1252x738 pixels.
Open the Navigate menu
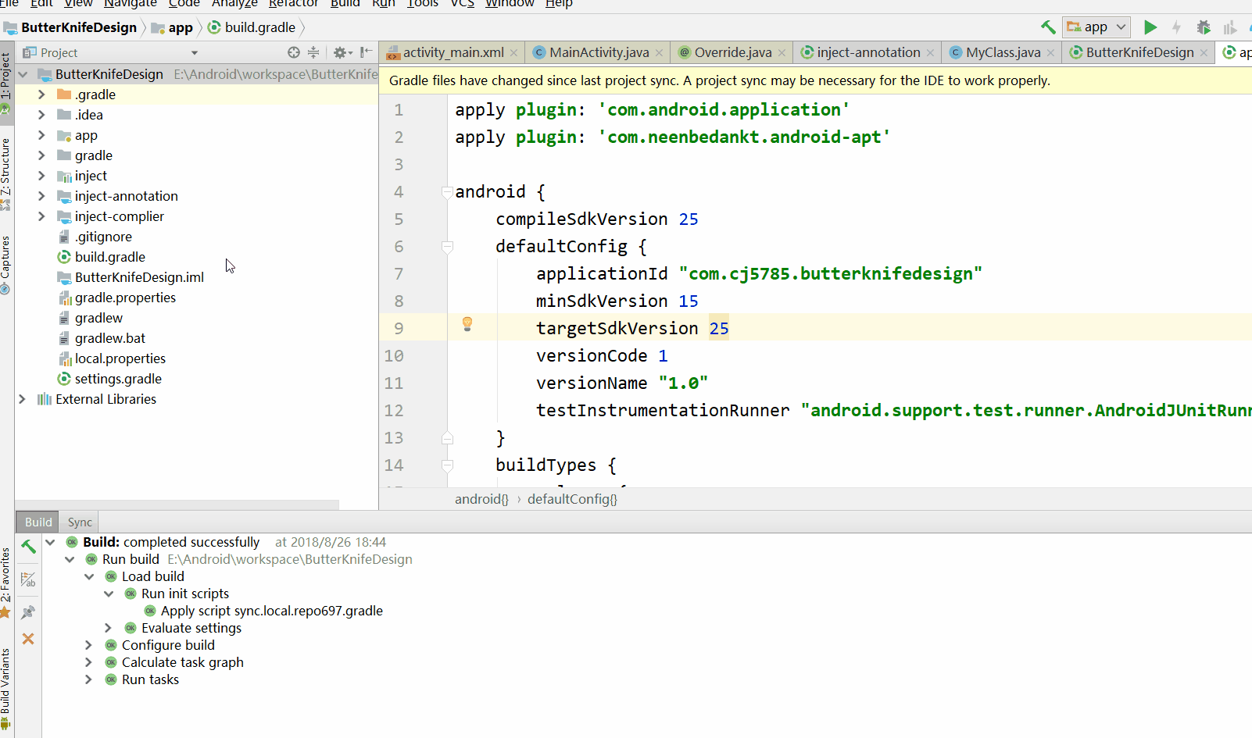click(130, 4)
